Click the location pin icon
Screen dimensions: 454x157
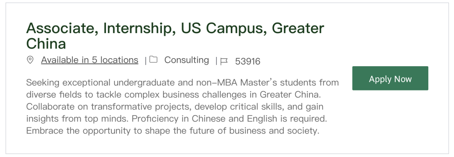(30, 60)
